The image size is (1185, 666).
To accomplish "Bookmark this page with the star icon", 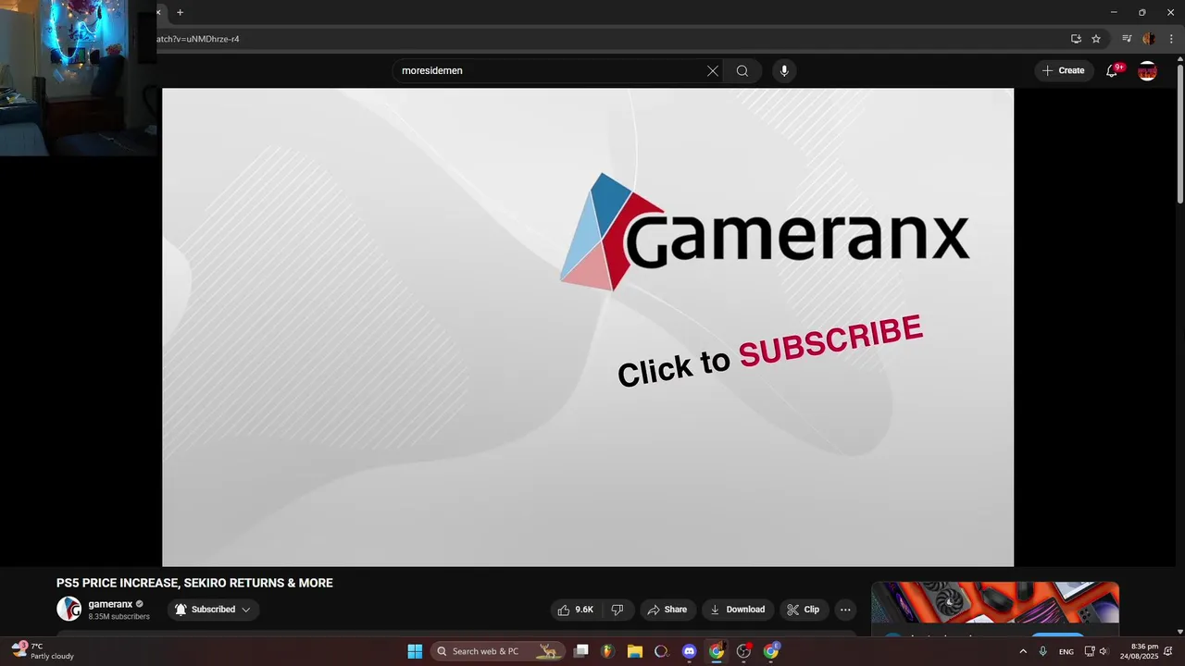I will coord(1096,39).
